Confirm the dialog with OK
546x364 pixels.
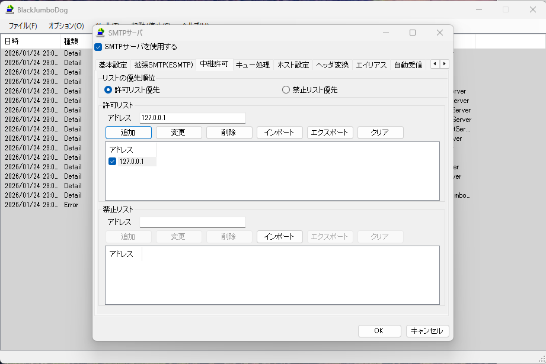[379, 331]
